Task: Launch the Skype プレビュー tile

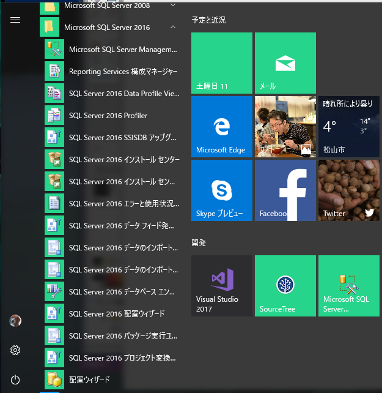Action: click(x=222, y=190)
